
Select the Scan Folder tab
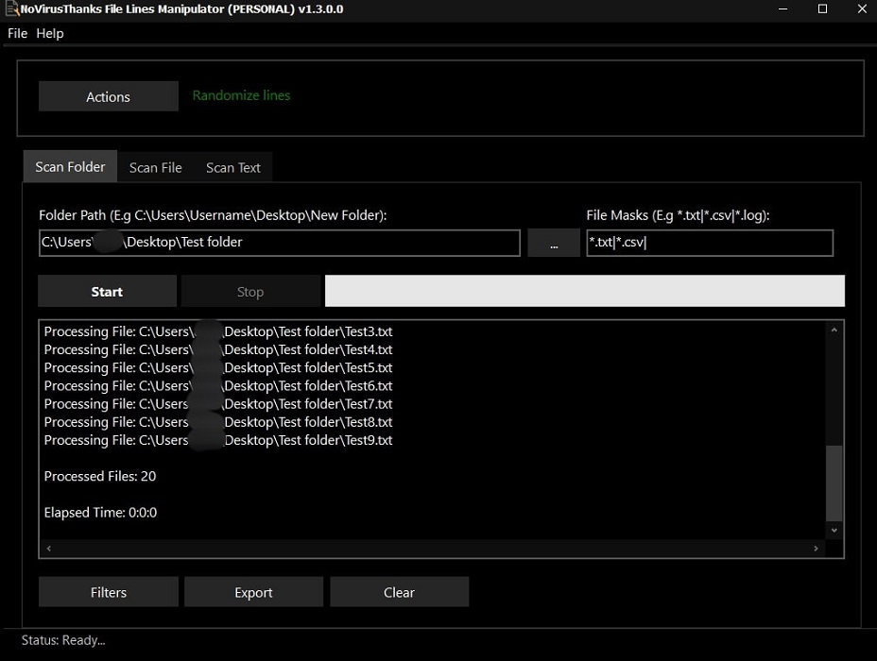pos(69,166)
